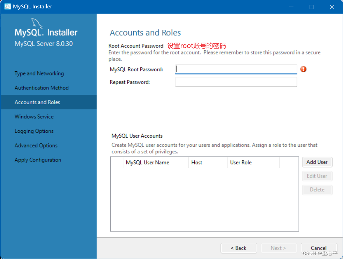
Task: Click the 'Repeat Password:' label
Action: 130,82
